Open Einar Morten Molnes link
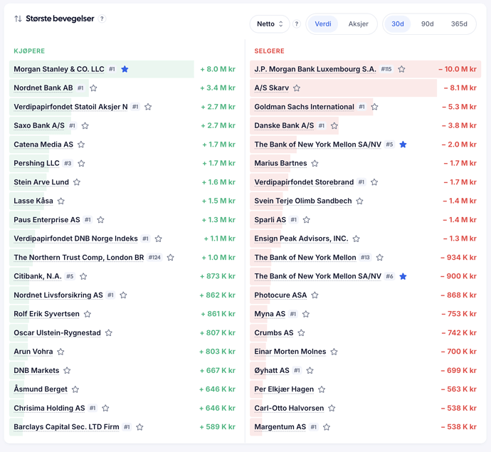This screenshot has height=452, width=491. (290, 352)
